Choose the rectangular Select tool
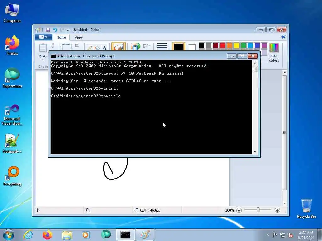The image size is (322, 241). tap(67, 47)
